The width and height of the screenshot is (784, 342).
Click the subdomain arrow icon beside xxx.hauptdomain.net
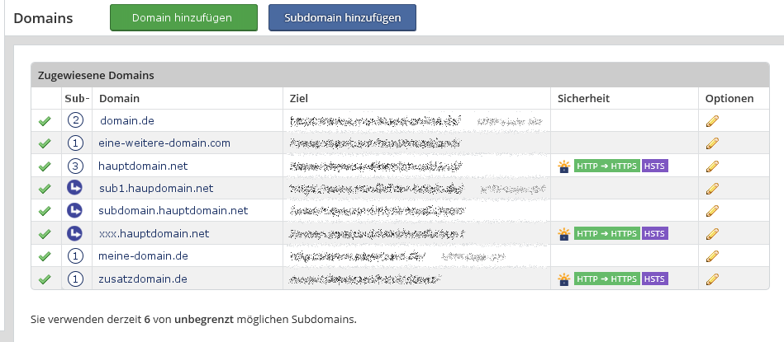[76, 234]
